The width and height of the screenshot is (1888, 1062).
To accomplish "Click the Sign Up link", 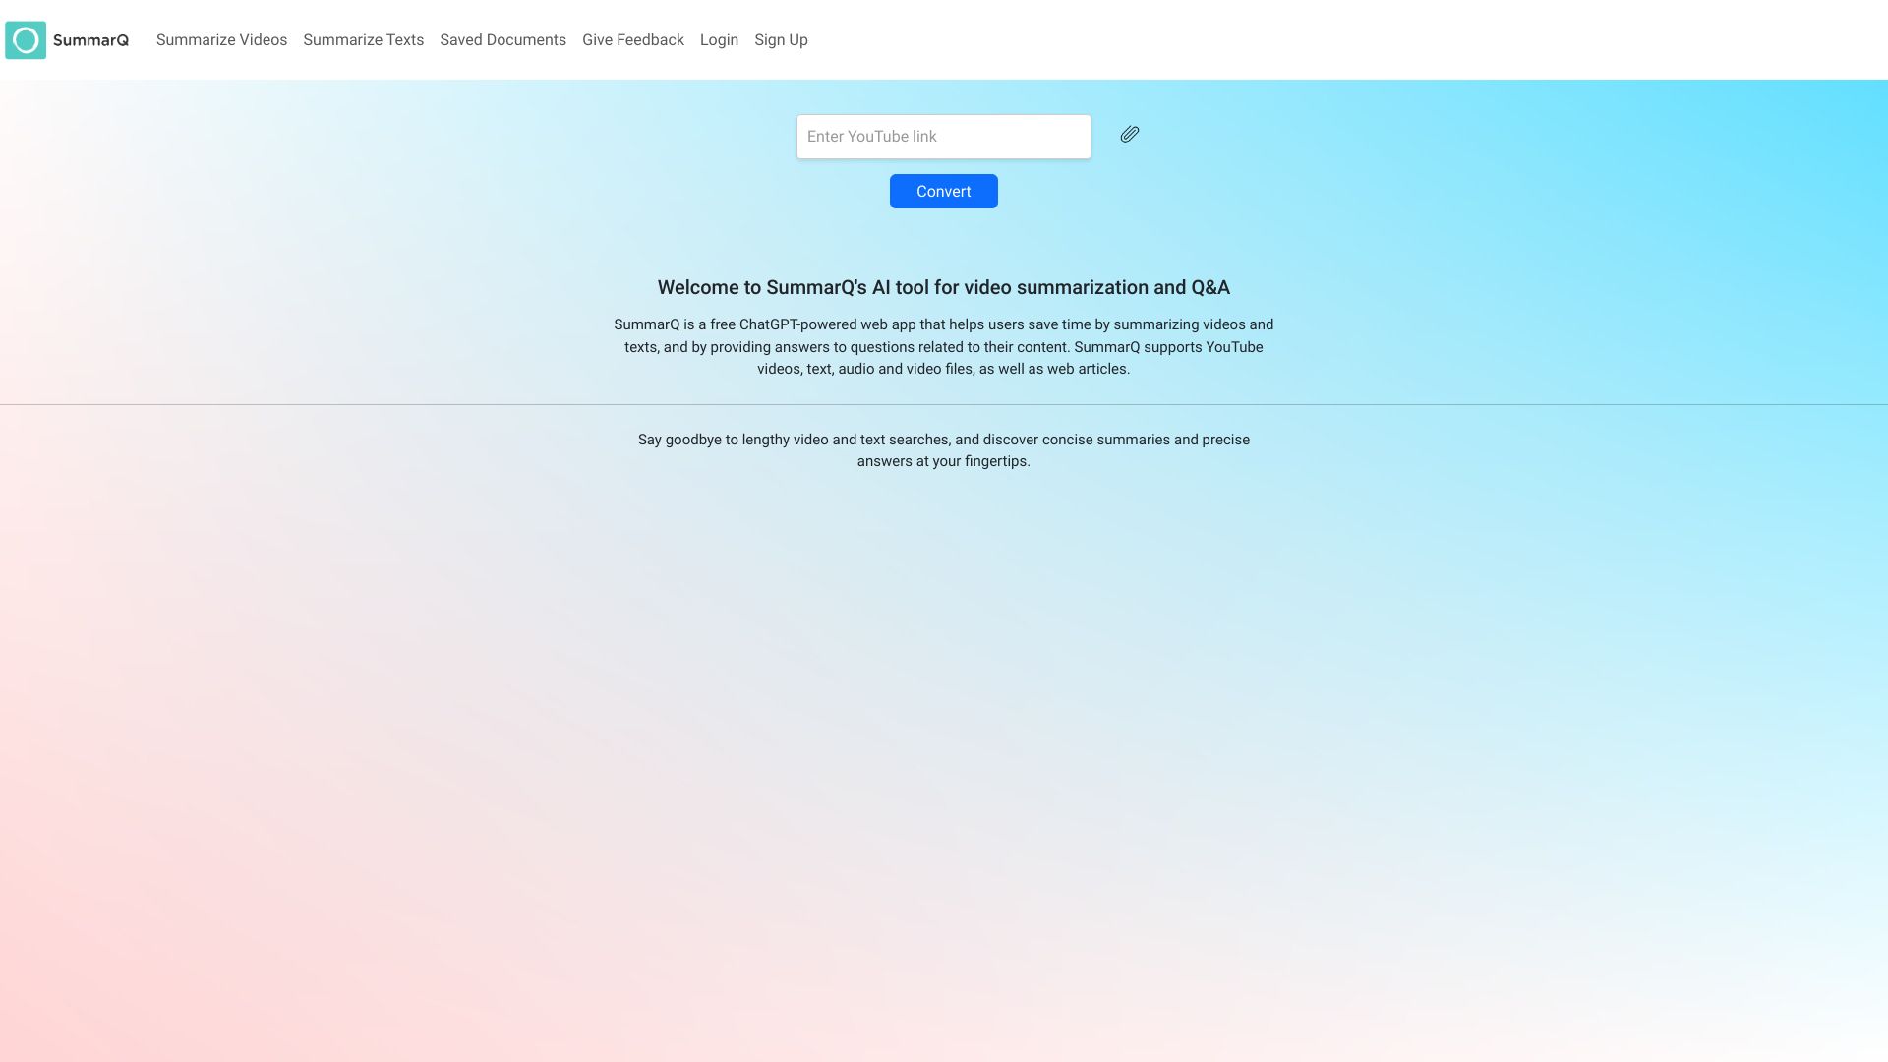I will point(781,40).
